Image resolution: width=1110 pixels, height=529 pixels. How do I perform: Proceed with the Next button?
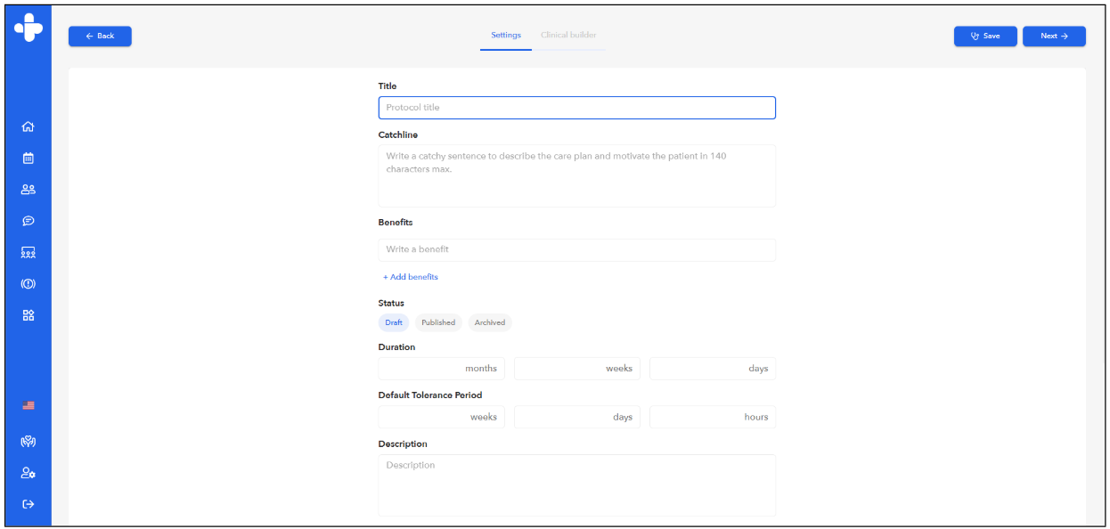pyautogui.click(x=1054, y=36)
